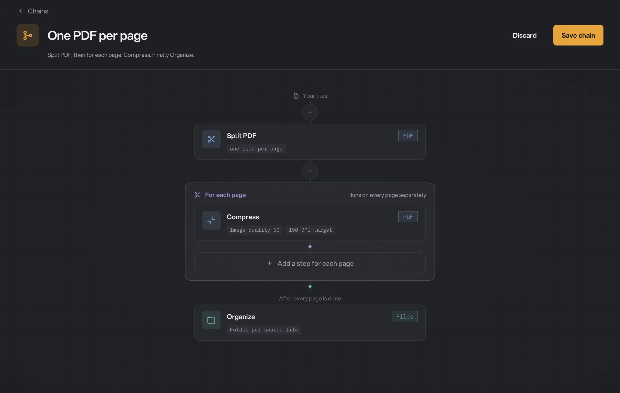Click the Your files label
This screenshot has width=620, height=393.
click(x=315, y=96)
